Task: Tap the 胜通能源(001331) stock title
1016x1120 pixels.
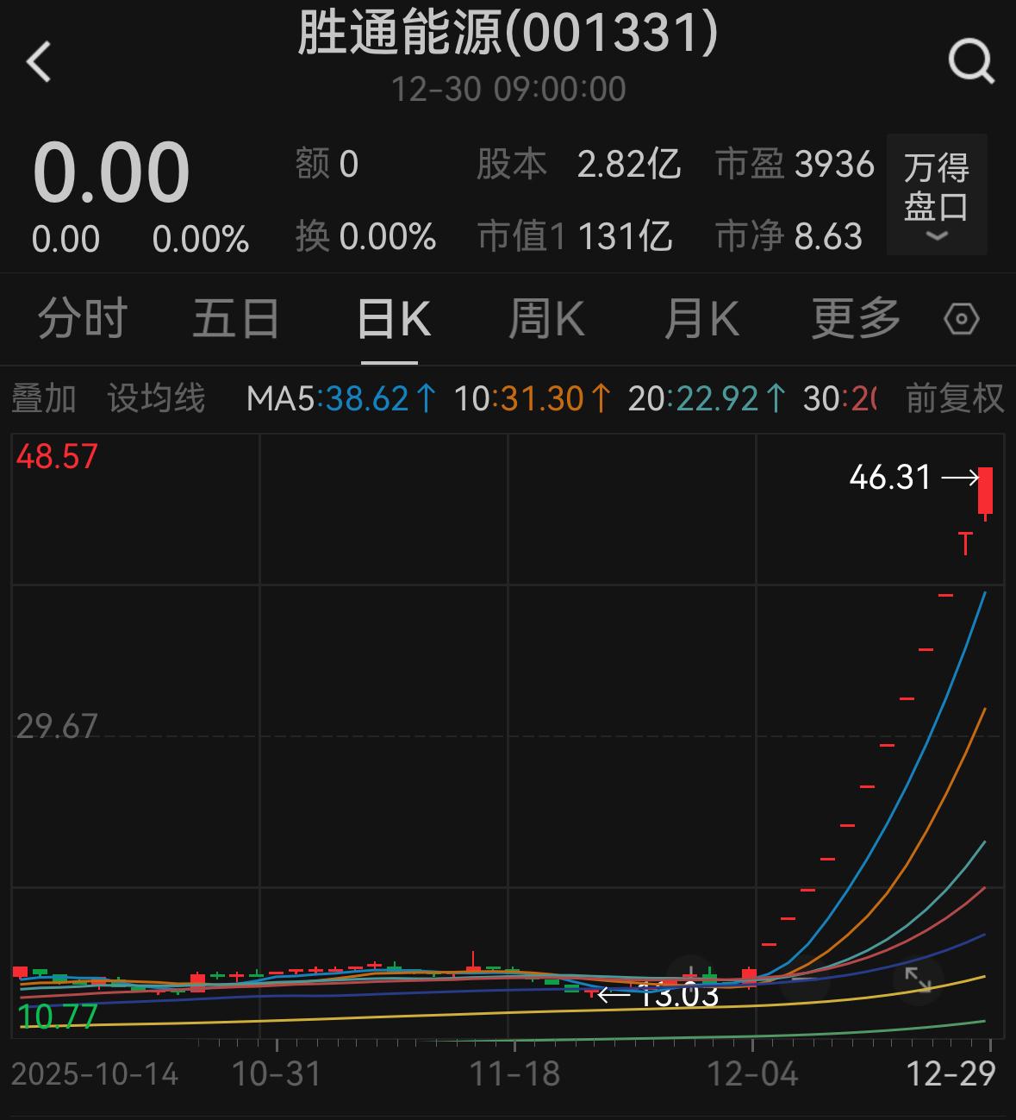Action: tap(508, 34)
